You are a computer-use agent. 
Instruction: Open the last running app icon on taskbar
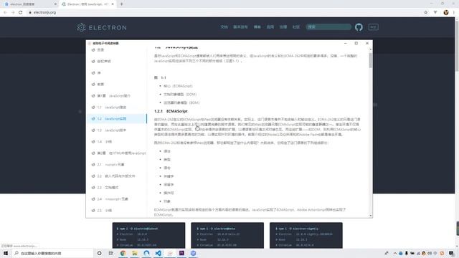(193, 253)
